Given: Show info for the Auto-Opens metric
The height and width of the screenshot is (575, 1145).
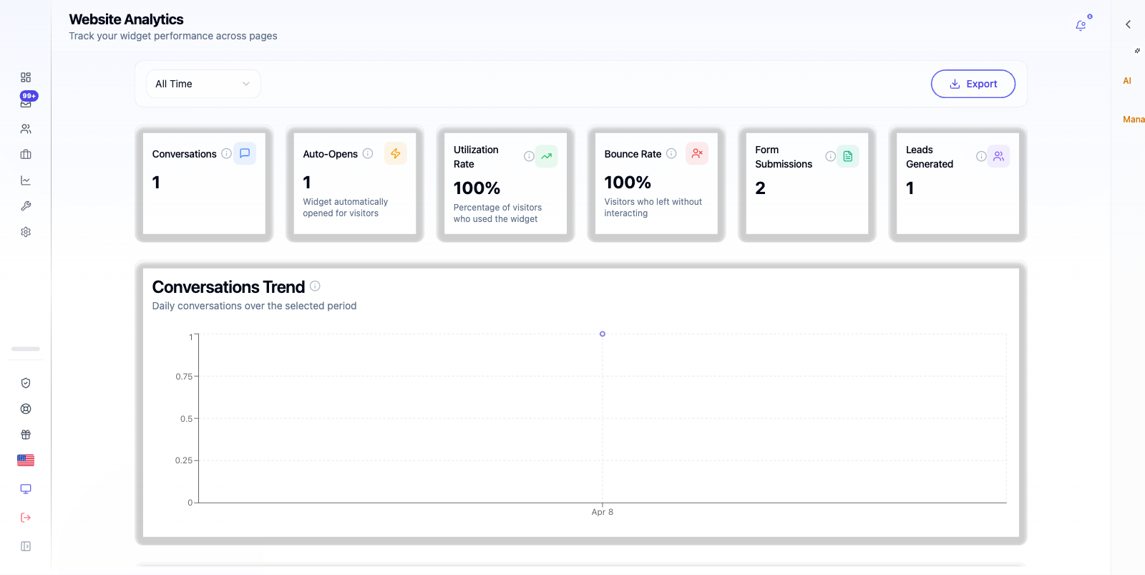Looking at the screenshot, I should (x=368, y=153).
